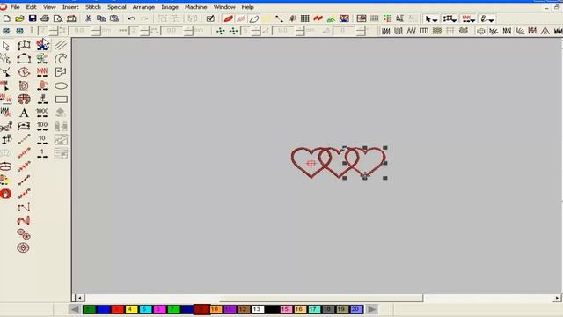
Task: Open the Stitch menu
Action: click(93, 7)
